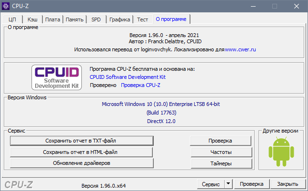
Task: Go to the Память tab
Action: (75, 19)
